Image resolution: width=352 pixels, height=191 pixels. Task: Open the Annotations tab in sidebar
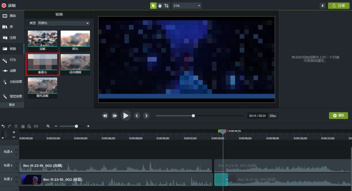tap(12, 38)
